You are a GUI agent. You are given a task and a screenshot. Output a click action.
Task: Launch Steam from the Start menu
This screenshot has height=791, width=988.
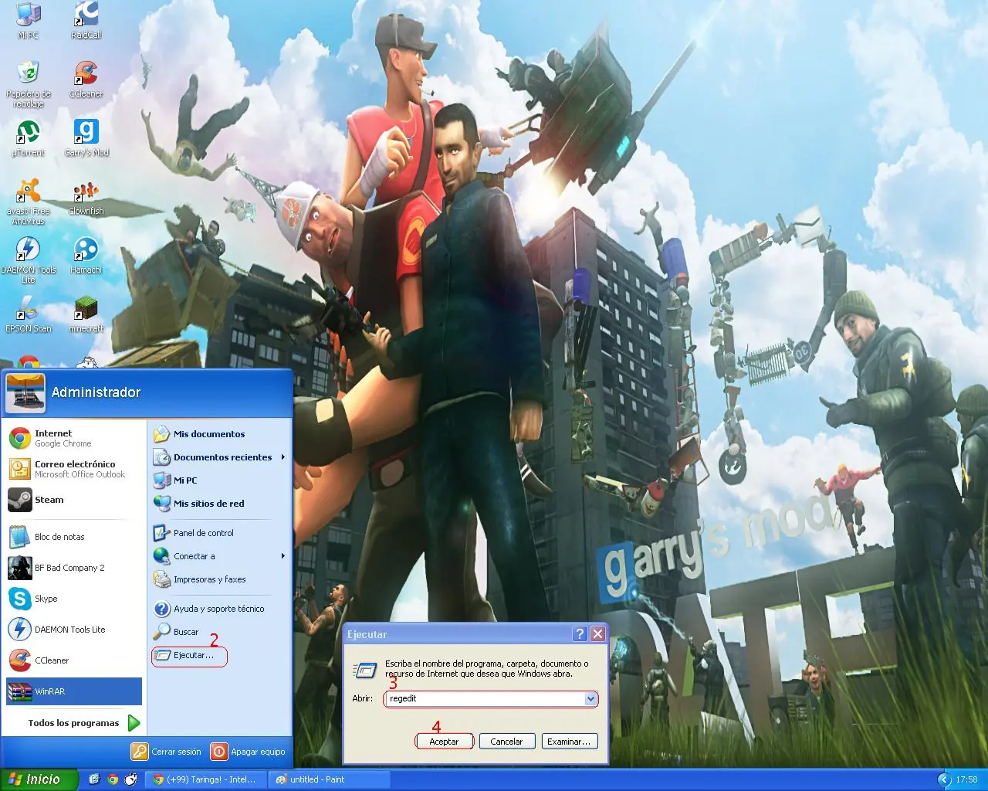pos(74,500)
